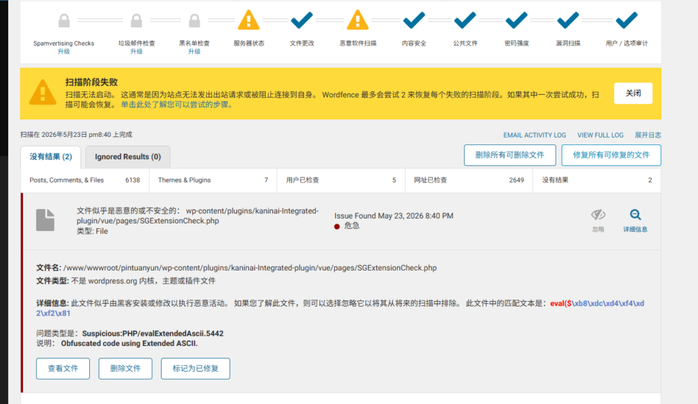Image resolution: width=698 pixels, height=404 pixels.
Task: Click the 黑名单检查 lock icon
Action: [194, 20]
